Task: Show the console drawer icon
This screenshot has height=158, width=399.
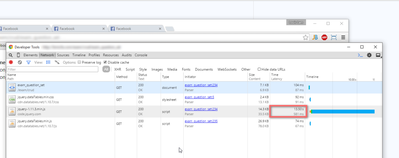Action: tap(360, 55)
